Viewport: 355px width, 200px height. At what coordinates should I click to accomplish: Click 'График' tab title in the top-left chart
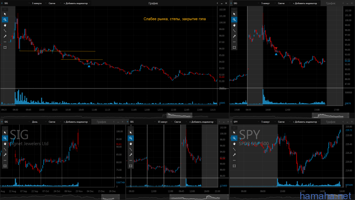click(x=153, y=3)
